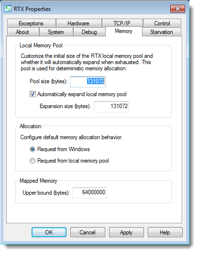Close the RTX Properties dialog
Screen dimensions: 198x253
[x=177, y=9]
